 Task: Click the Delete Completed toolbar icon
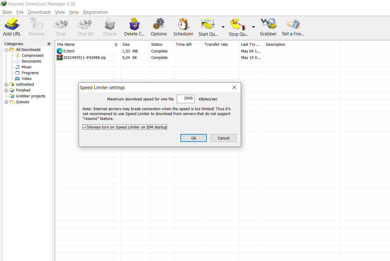coord(134,24)
